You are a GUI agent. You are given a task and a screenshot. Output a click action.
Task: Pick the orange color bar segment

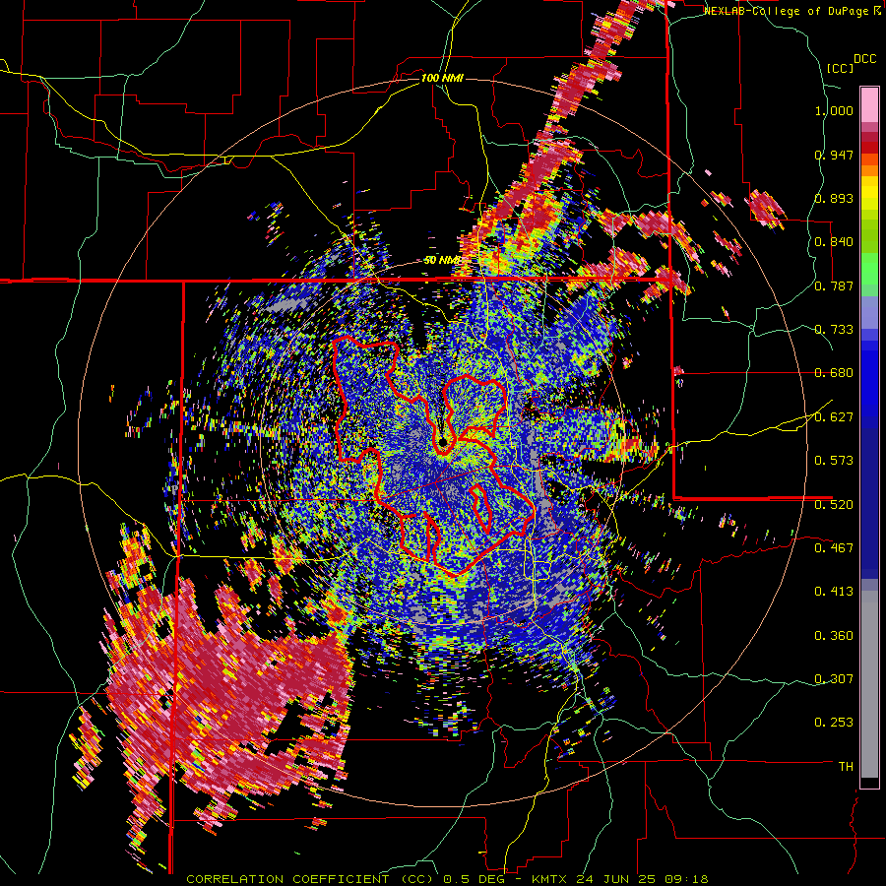(x=869, y=170)
